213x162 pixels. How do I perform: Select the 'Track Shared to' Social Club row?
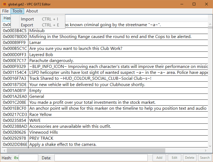(x=105, y=78)
